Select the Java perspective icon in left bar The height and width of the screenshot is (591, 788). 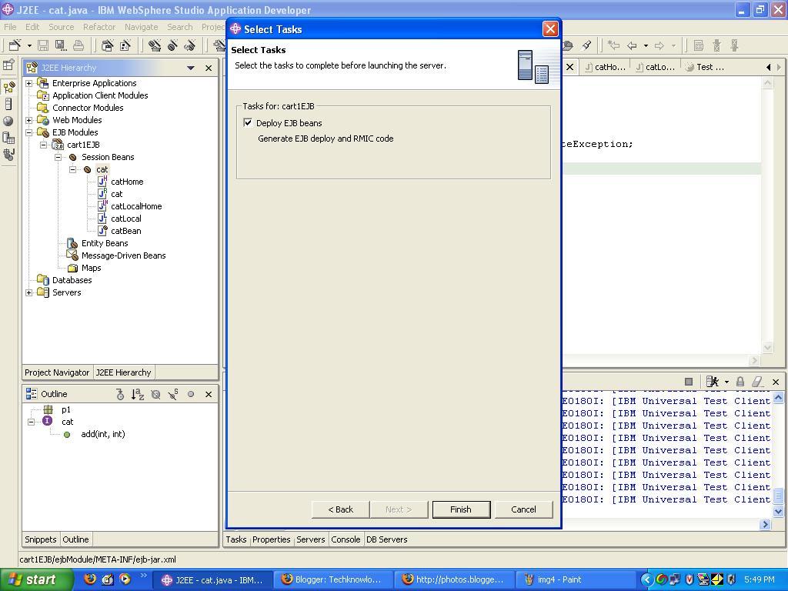8,154
